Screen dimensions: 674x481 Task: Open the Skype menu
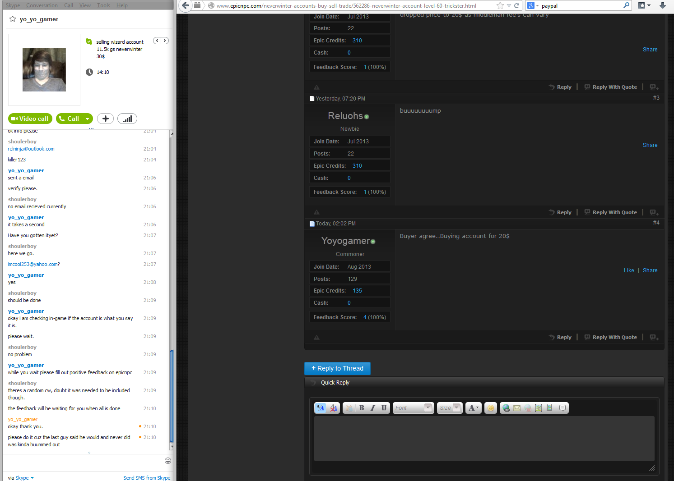click(13, 5)
